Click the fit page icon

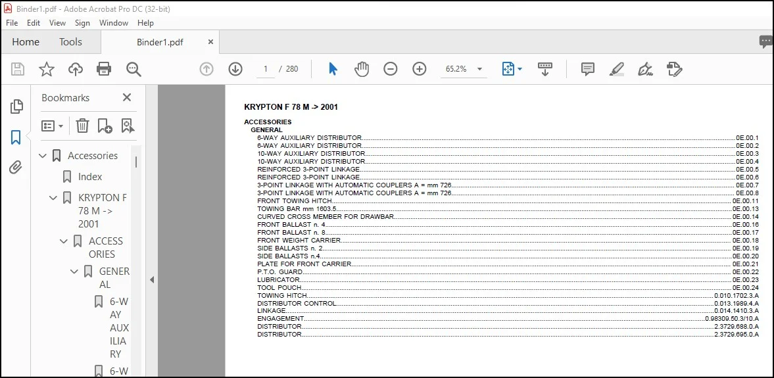(x=508, y=69)
